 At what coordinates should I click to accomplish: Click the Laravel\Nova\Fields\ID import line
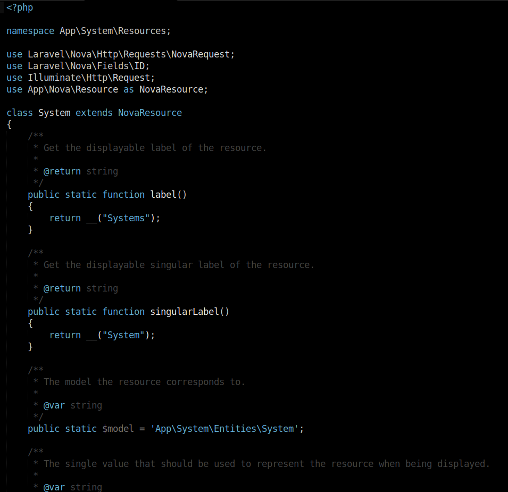point(88,65)
